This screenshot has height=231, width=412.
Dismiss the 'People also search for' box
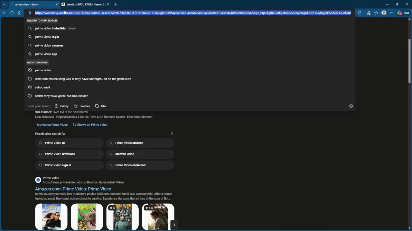[172, 133]
